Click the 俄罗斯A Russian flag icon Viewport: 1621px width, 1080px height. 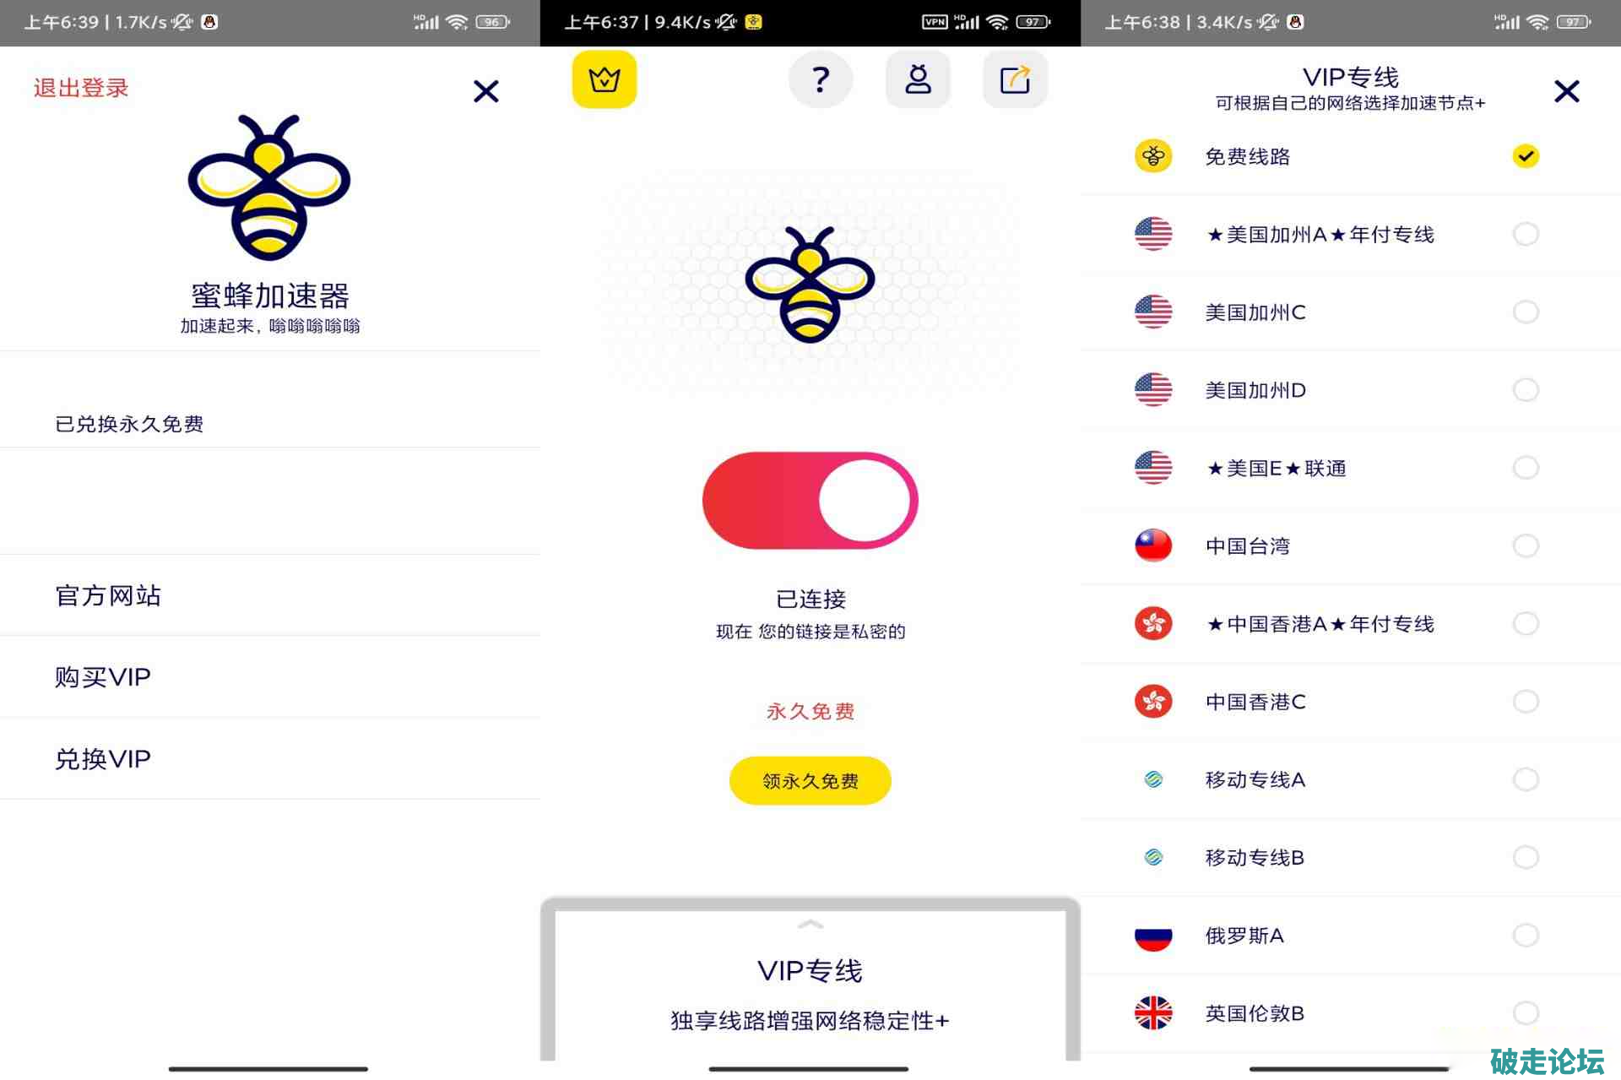1153,936
